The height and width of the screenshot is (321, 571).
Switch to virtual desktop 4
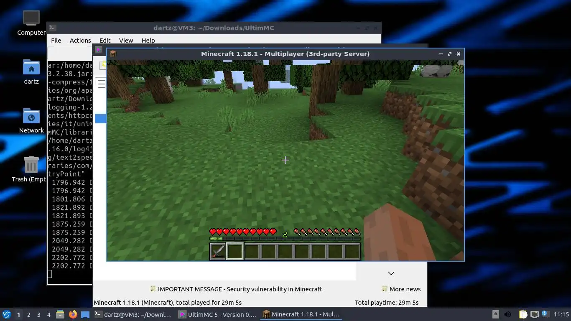[49, 314]
